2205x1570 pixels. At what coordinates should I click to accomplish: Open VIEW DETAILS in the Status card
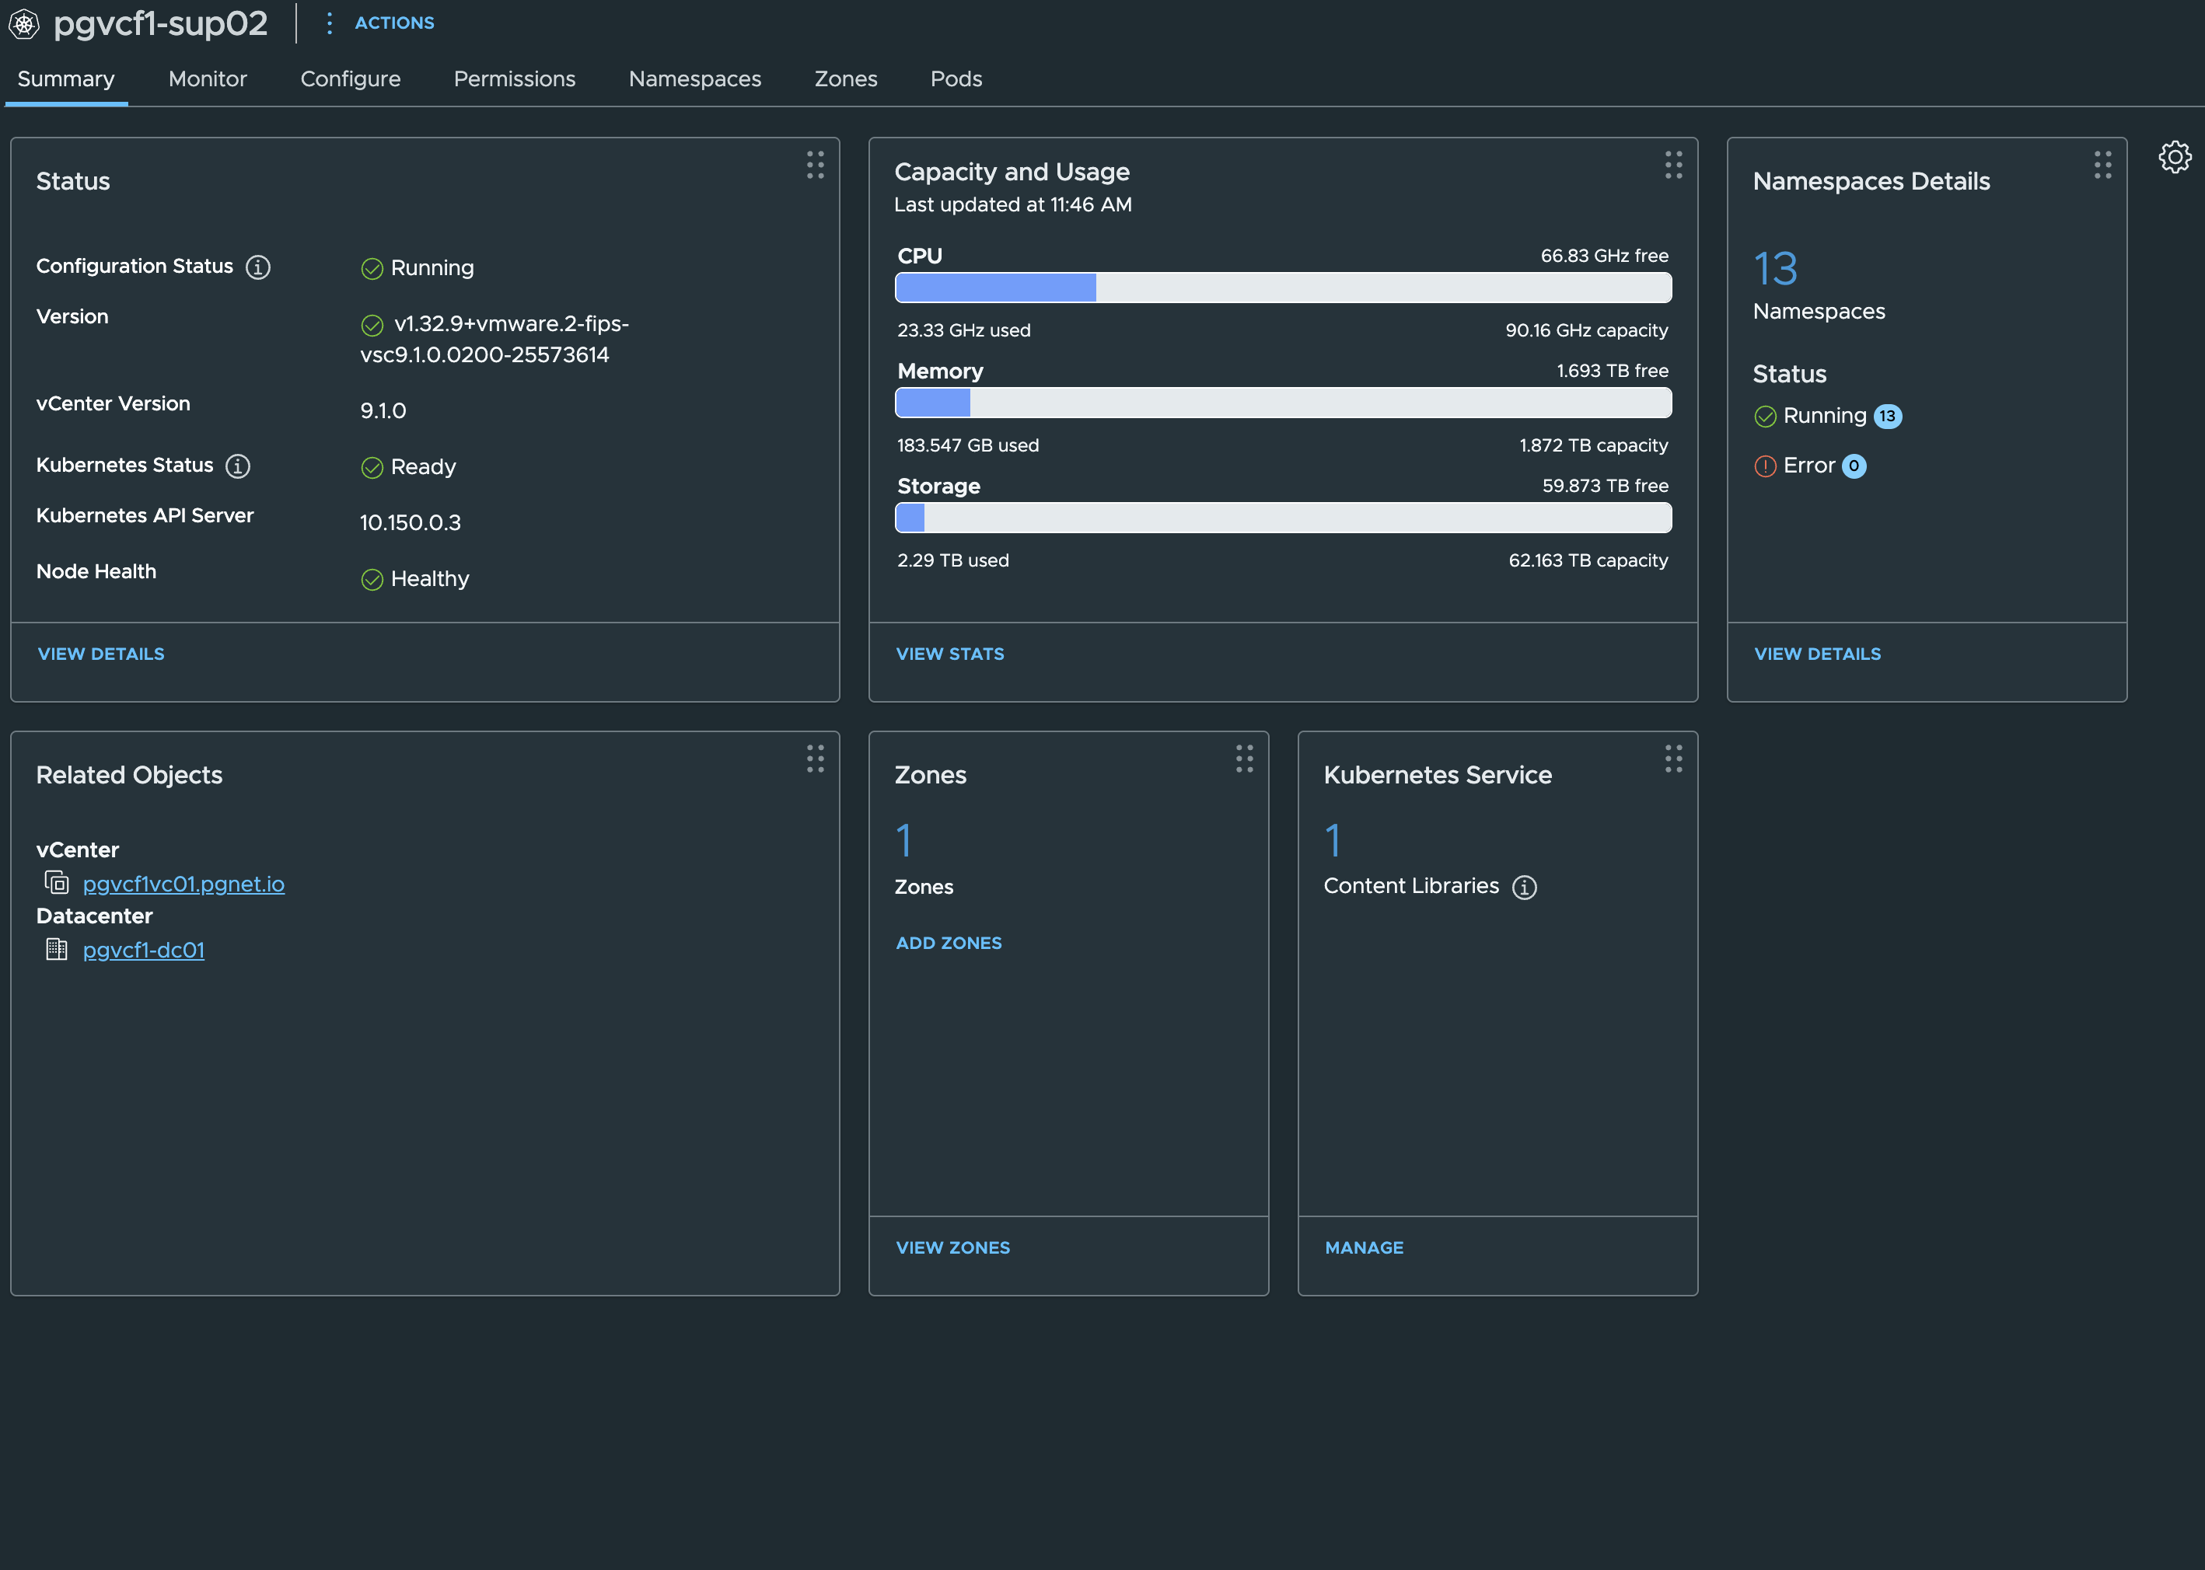point(100,654)
